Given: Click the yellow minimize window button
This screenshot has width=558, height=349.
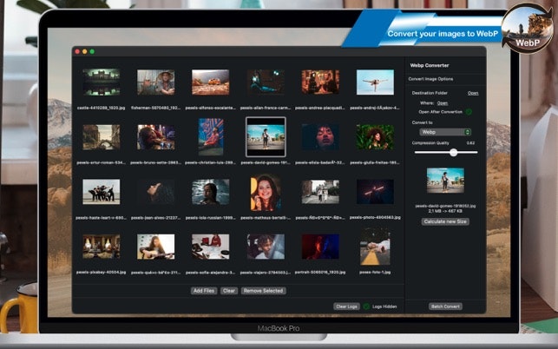Looking at the screenshot, I should pyautogui.click(x=85, y=51).
